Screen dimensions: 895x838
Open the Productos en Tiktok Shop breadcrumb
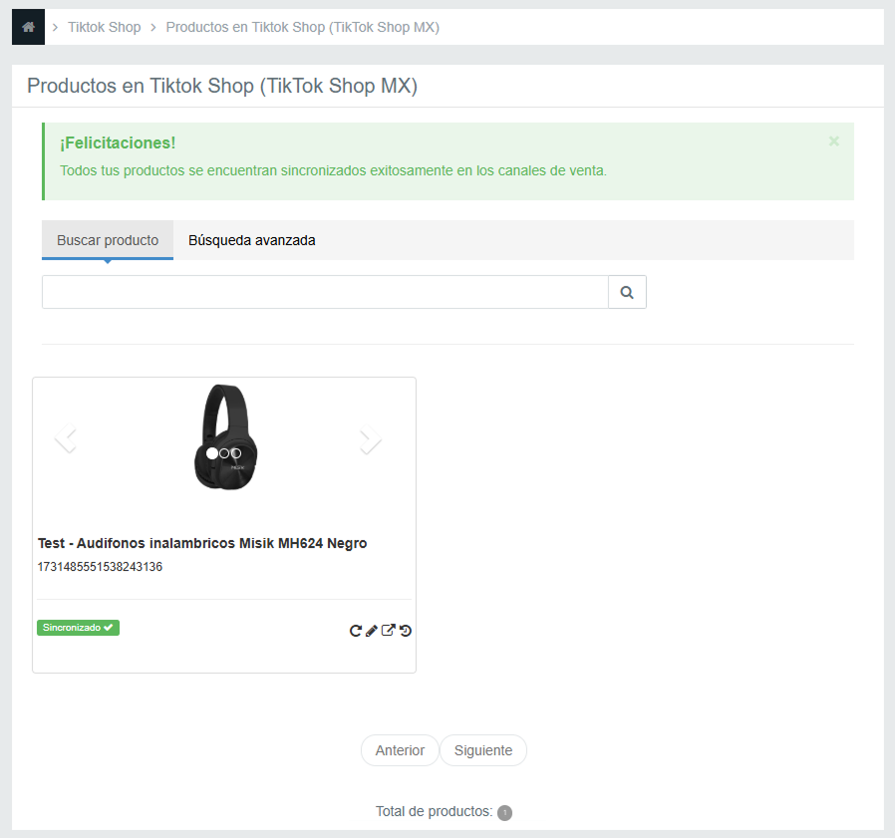coord(303,27)
